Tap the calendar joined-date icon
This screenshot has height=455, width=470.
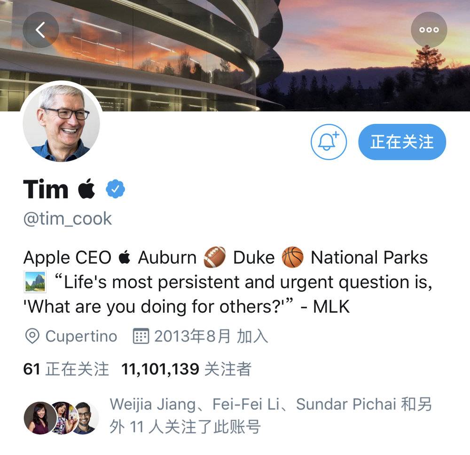[141, 336]
